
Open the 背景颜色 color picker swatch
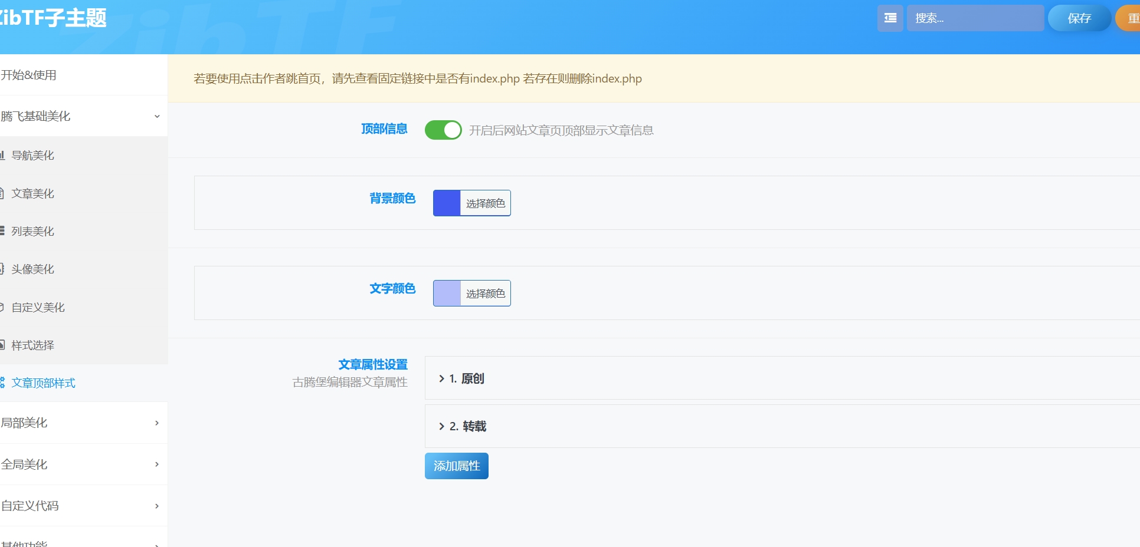[x=447, y=203]
